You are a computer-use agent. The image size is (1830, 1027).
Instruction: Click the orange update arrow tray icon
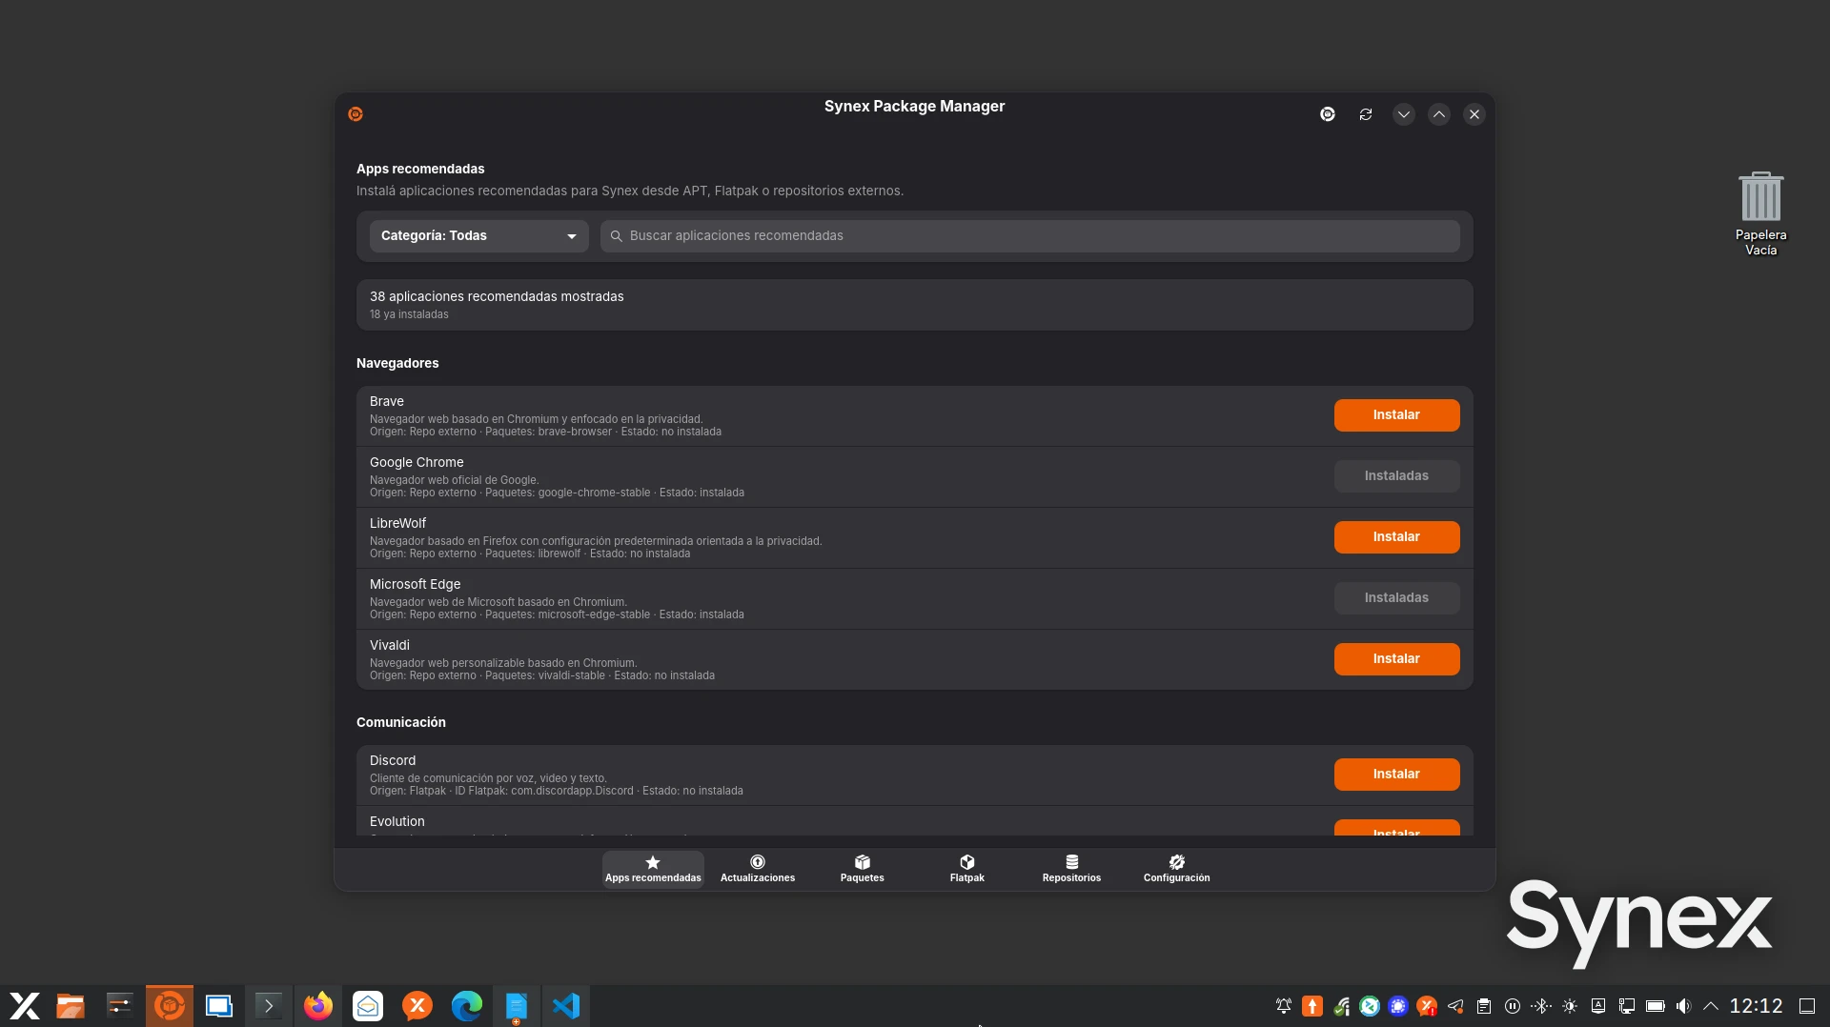(1312, 1006)
